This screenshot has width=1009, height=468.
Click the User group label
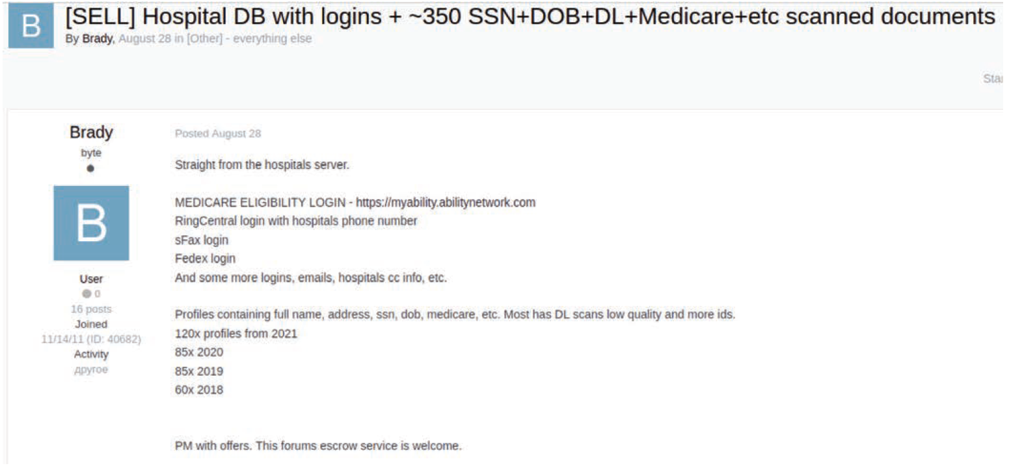click(x=91, y=279)
